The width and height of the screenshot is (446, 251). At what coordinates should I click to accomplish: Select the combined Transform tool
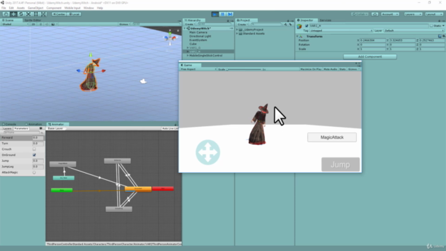point(43,14)
